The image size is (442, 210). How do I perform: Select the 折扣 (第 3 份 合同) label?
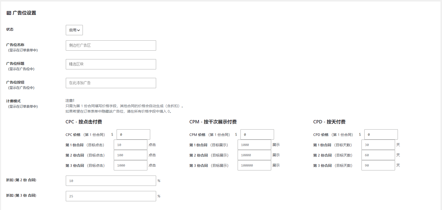tap(21, 195)
